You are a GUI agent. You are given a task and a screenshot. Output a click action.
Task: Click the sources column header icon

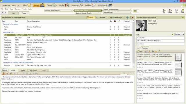click(110, 21)
